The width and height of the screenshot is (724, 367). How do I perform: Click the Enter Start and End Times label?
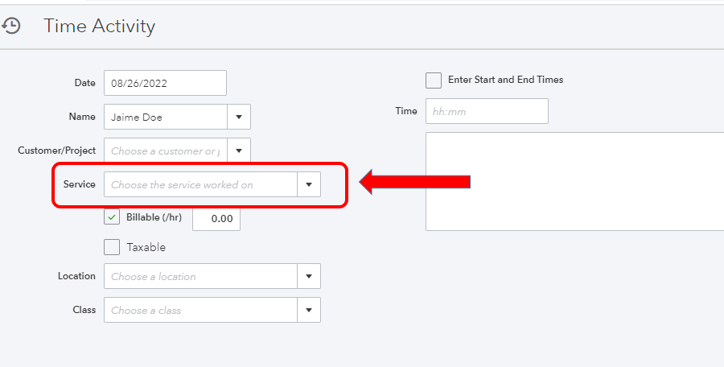[x=506, y=80]
